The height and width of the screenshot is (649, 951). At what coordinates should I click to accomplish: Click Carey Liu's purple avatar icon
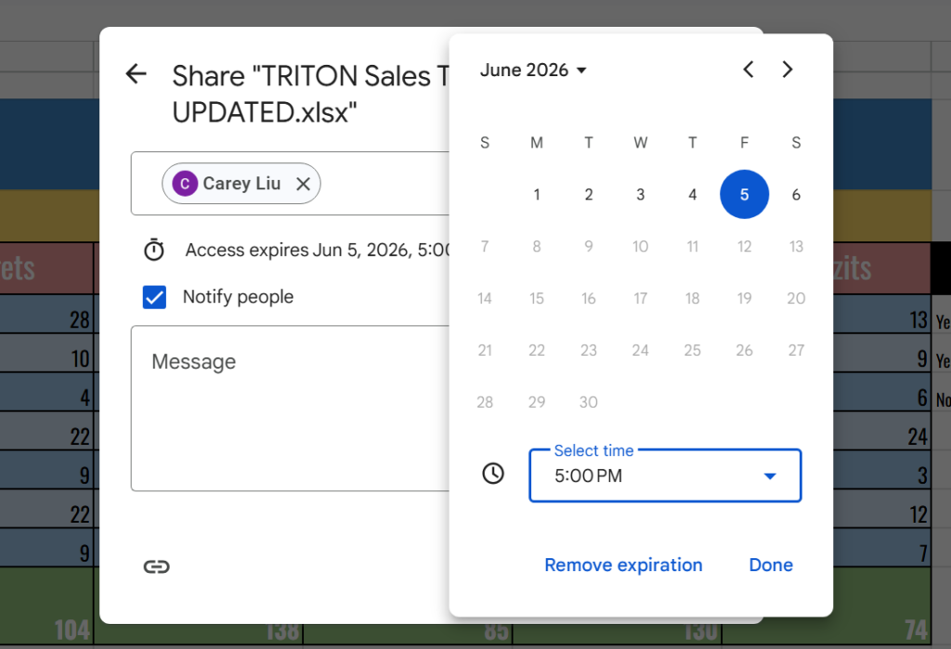185,184
